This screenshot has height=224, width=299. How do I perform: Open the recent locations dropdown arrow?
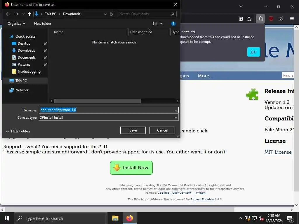pos(23,14)
